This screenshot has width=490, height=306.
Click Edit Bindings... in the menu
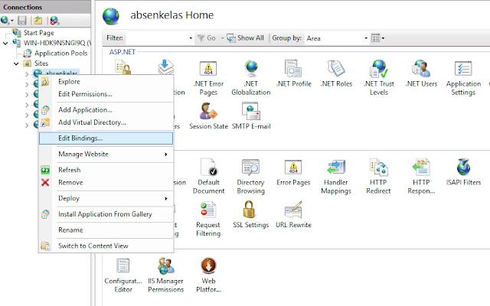(106, 138)
